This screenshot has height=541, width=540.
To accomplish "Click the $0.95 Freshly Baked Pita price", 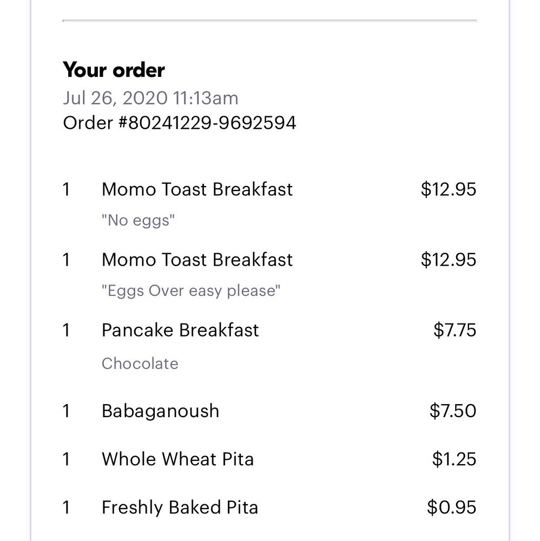I will (451, 507).
